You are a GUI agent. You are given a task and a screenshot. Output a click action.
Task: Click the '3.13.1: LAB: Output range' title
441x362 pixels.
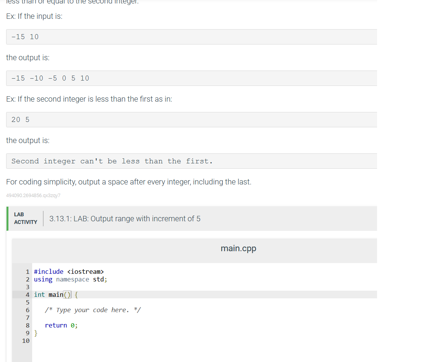pos(125,219)
